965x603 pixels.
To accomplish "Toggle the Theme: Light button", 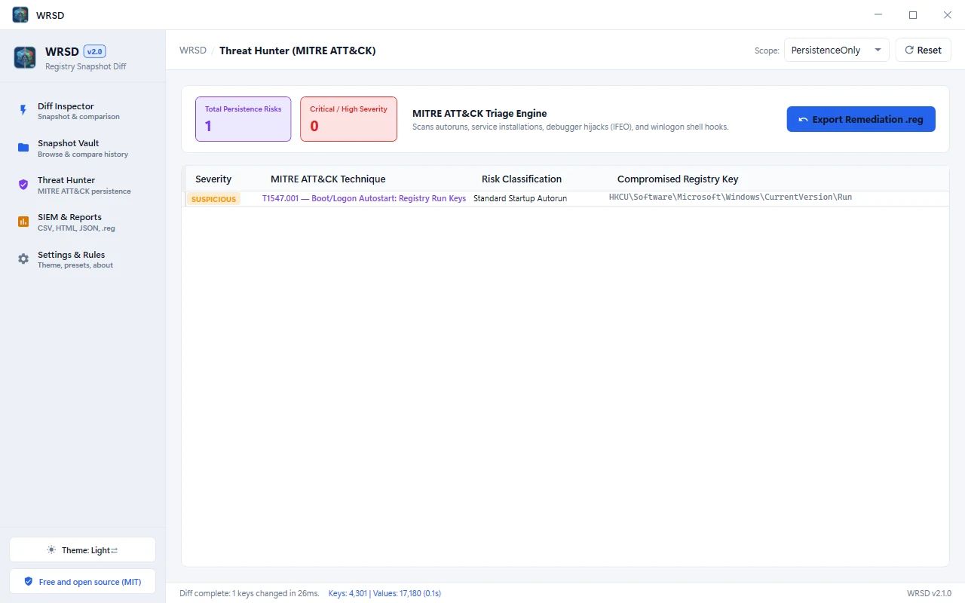I will tap(83, 550).
